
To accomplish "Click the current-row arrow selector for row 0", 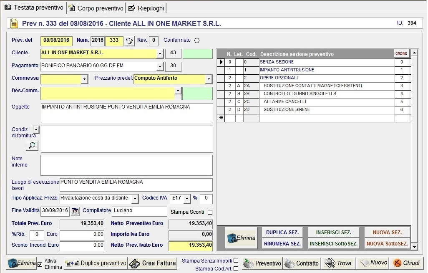I will click(221, 62).
